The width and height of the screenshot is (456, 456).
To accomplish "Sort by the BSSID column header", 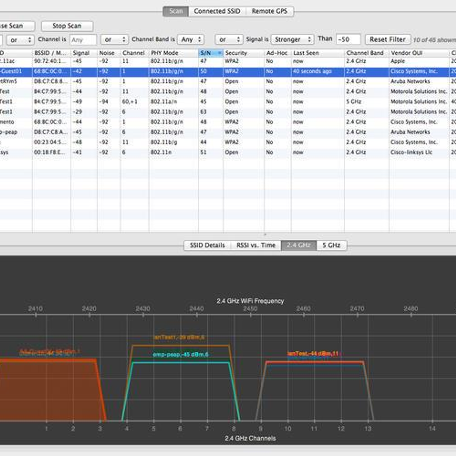I will 51,53.
